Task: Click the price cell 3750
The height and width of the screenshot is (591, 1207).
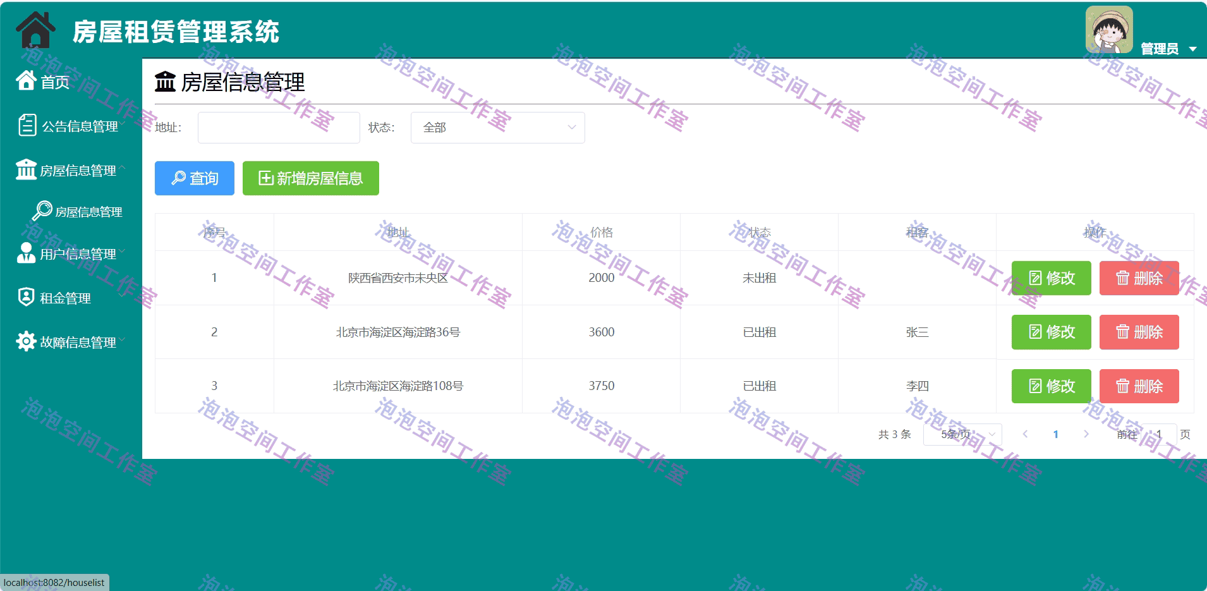Action: (602, 386)
